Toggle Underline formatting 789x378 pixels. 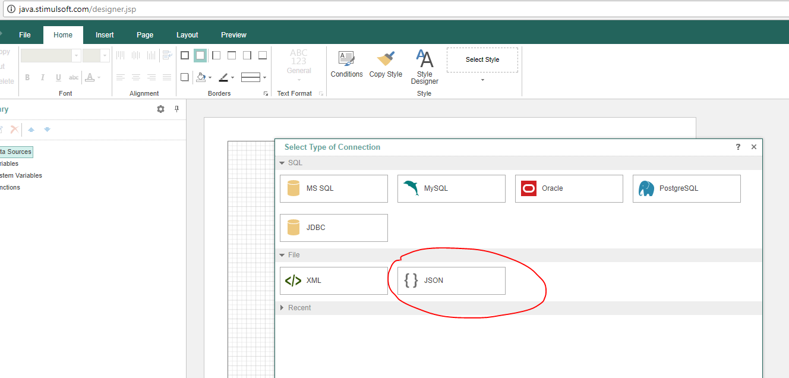(x=58, y=77)
